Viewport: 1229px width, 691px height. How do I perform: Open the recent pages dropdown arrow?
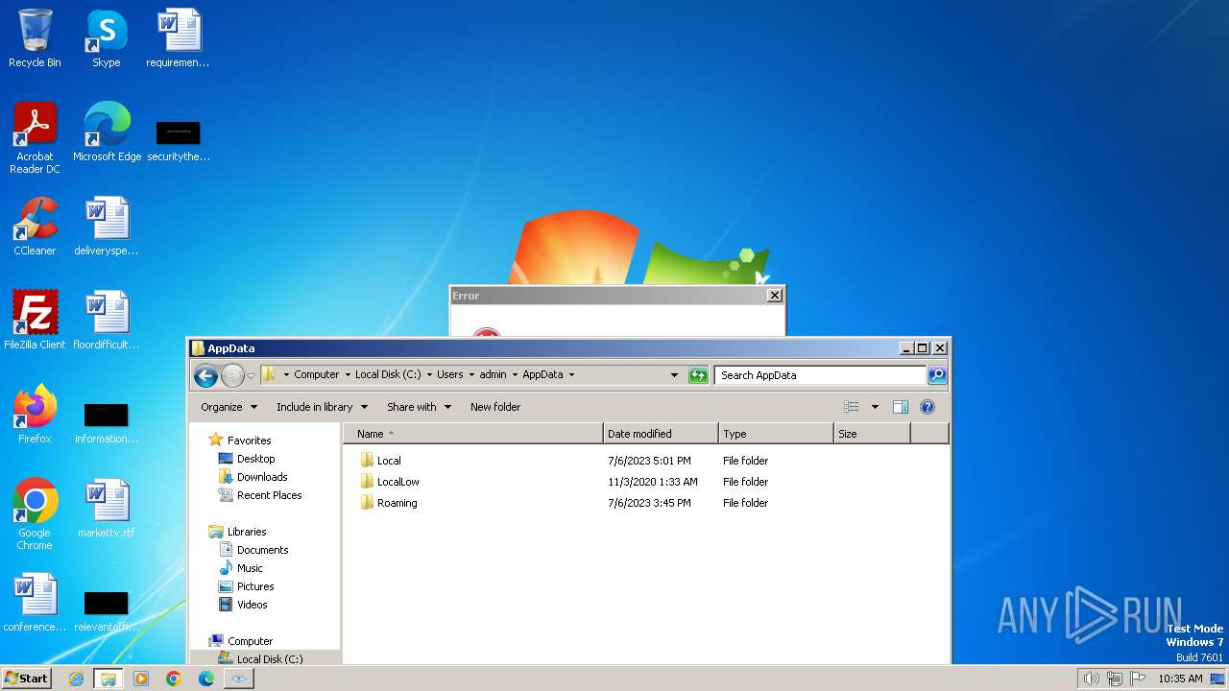pos(251,375)
